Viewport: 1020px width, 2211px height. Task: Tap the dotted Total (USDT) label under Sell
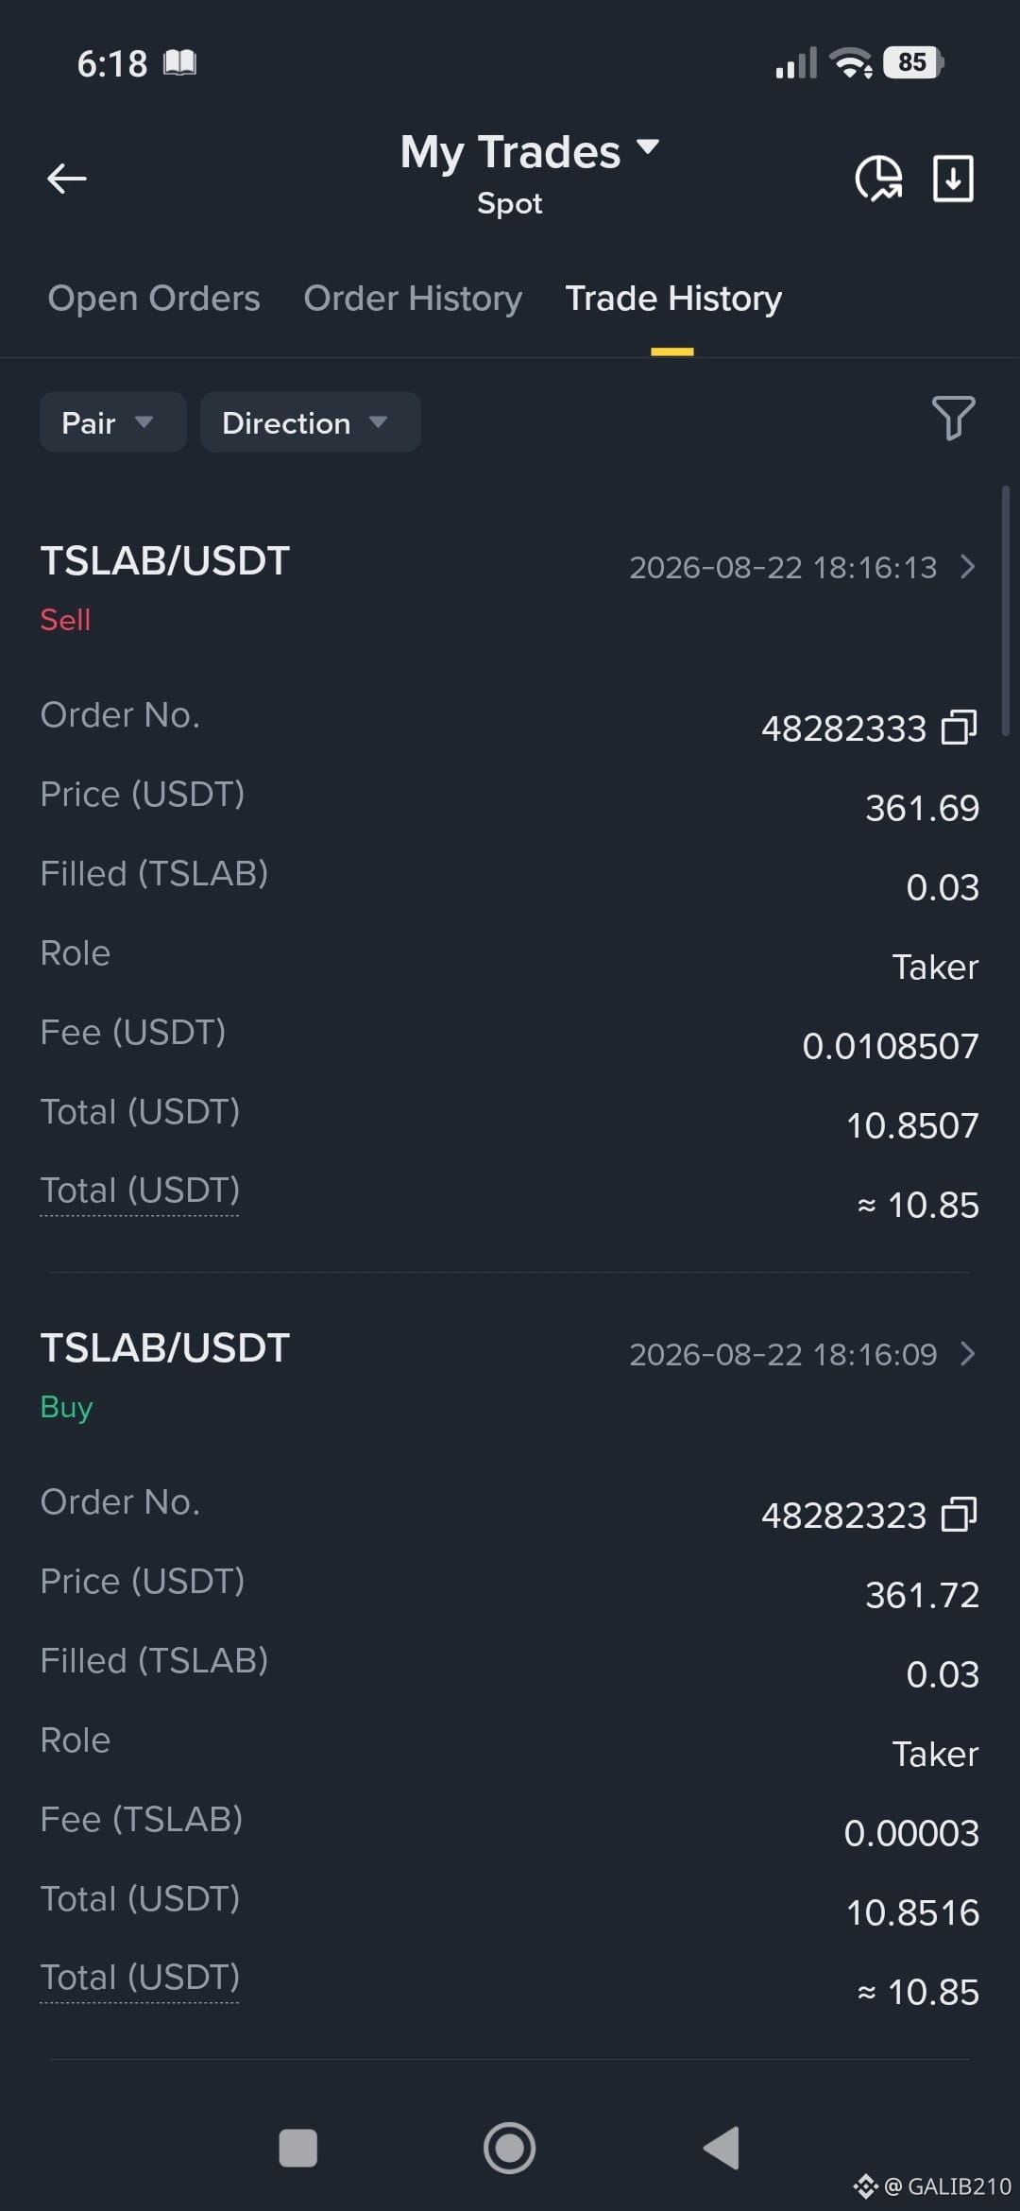[x=140, y=1191]
